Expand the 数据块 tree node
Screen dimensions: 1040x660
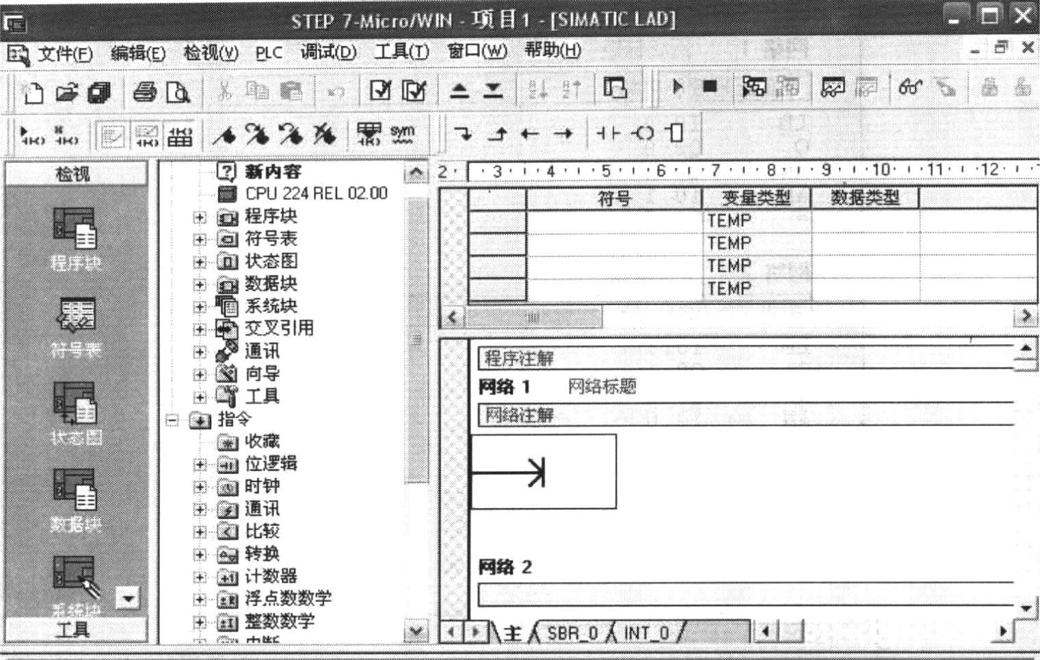pyautogui.click(x=199, y=285)
